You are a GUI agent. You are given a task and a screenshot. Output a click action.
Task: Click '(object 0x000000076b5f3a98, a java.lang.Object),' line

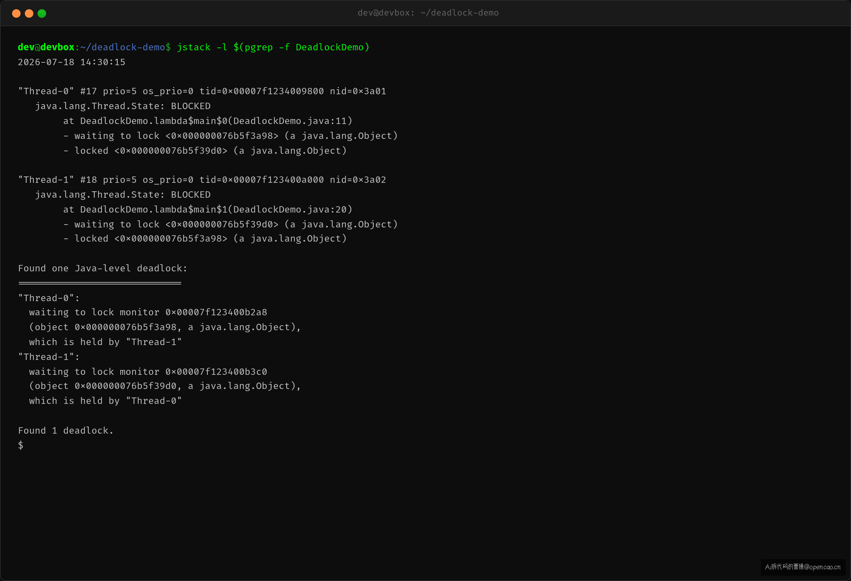pyautogui.click(x=165, y=327)
